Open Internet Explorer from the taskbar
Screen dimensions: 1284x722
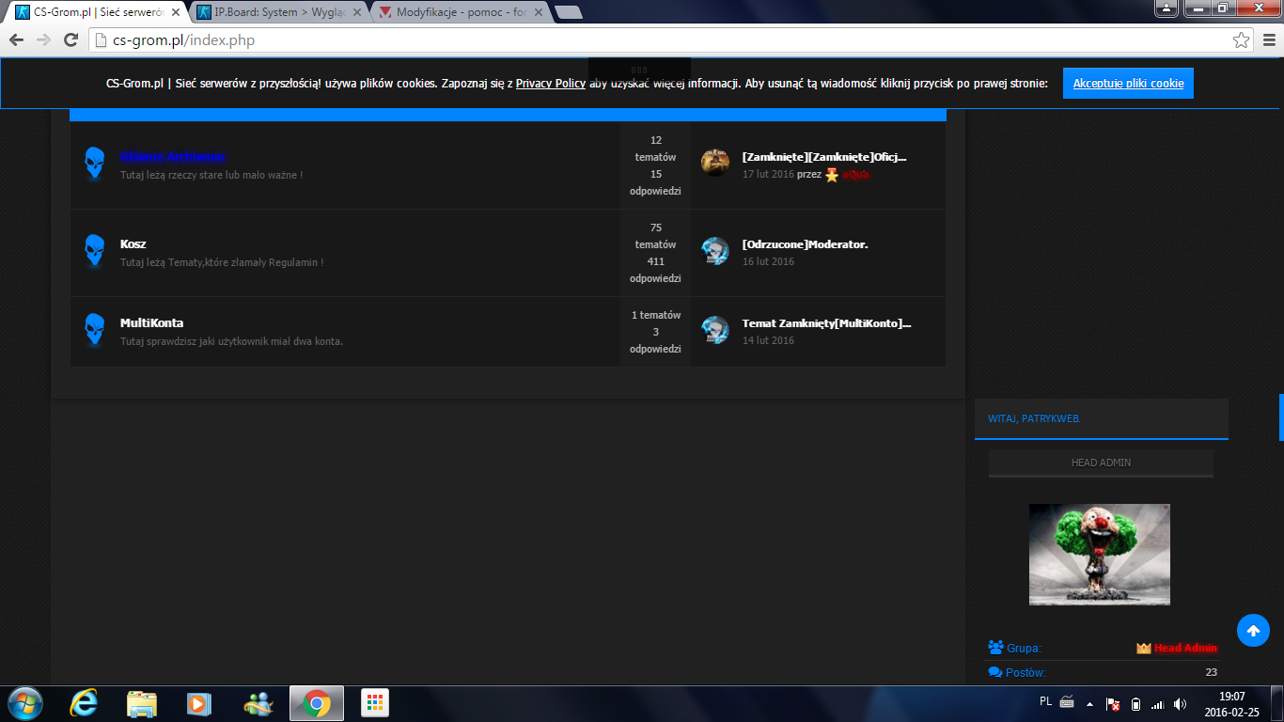coord(85,703)
